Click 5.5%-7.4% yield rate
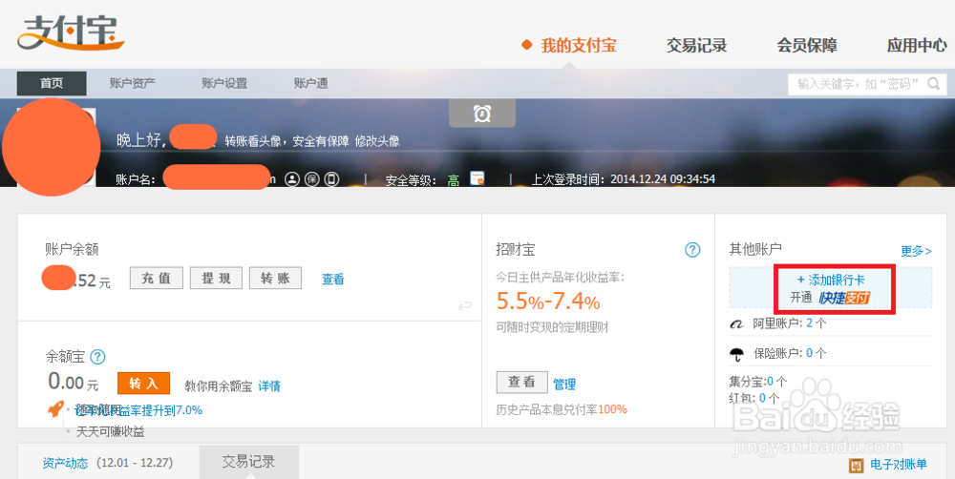955x479 pixels. (x=549, y=302)
